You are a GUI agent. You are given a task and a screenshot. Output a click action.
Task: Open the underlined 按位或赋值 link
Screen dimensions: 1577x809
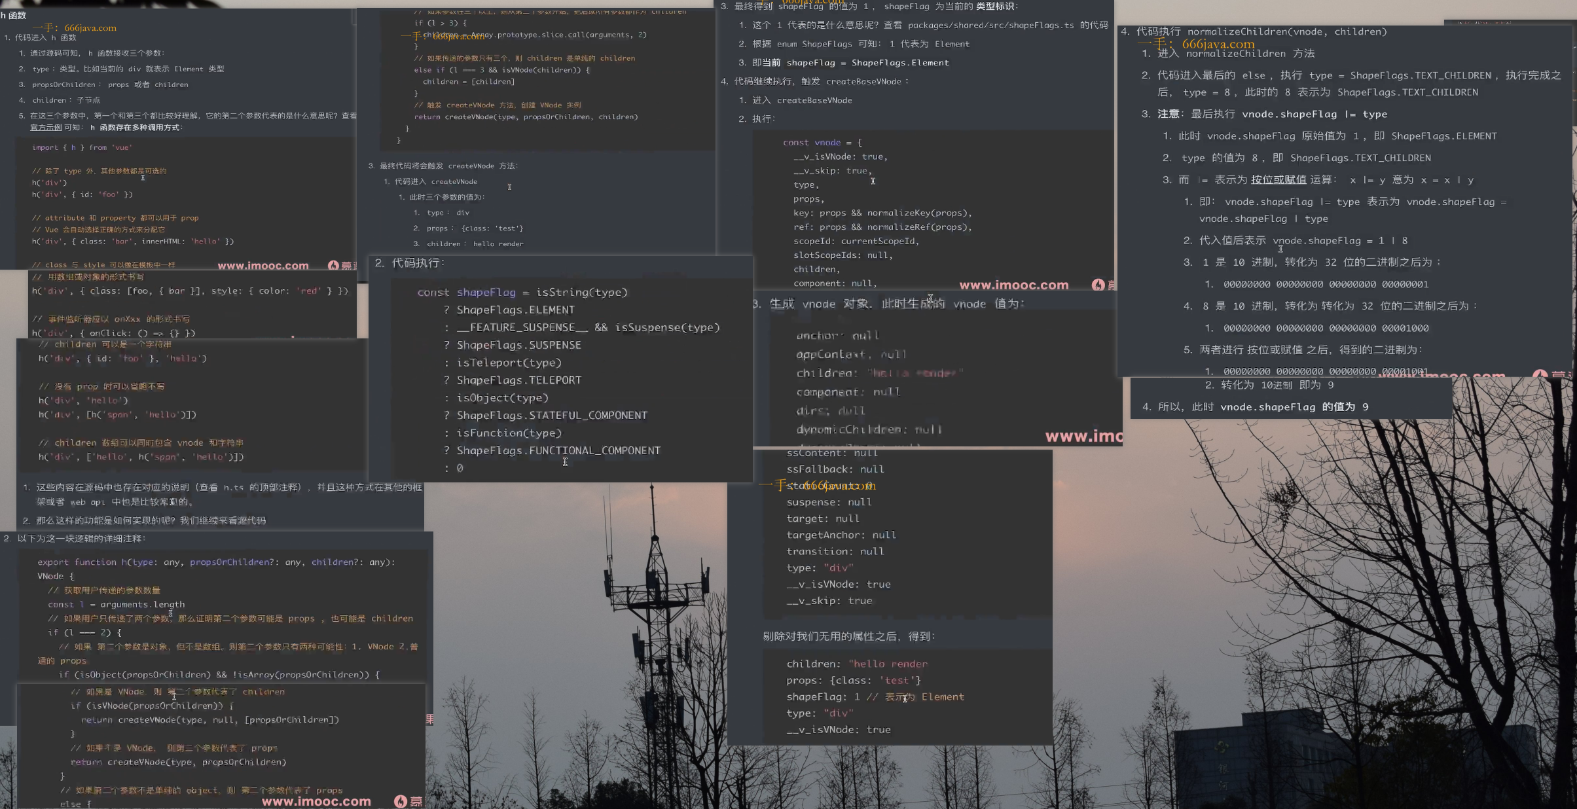(x=1278, y=180)
